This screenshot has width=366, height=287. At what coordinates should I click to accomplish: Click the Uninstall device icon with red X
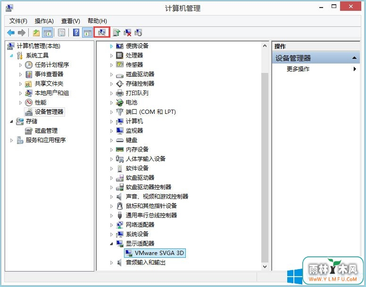(x=127, y=32)
